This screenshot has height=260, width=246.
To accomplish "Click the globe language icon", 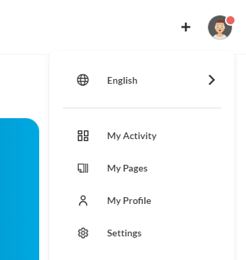I will (x=83, y=80).
